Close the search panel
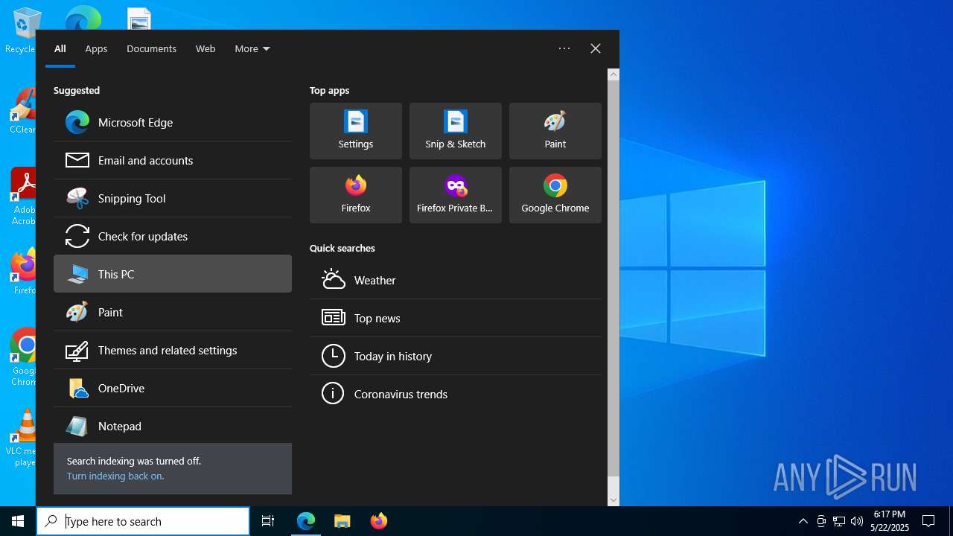Screen dimensions: 953x536 tap(596, 48)
